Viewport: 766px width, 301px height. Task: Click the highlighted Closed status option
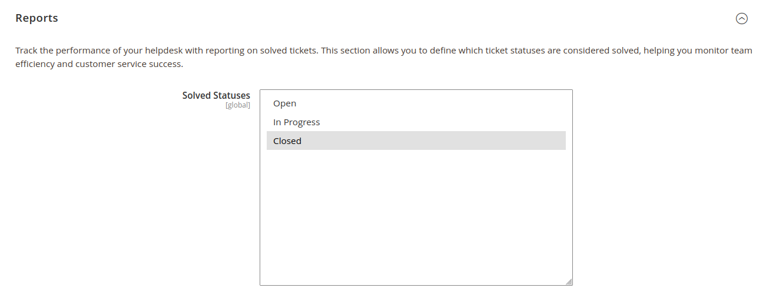pyautogui.click(x=287, y=141)
